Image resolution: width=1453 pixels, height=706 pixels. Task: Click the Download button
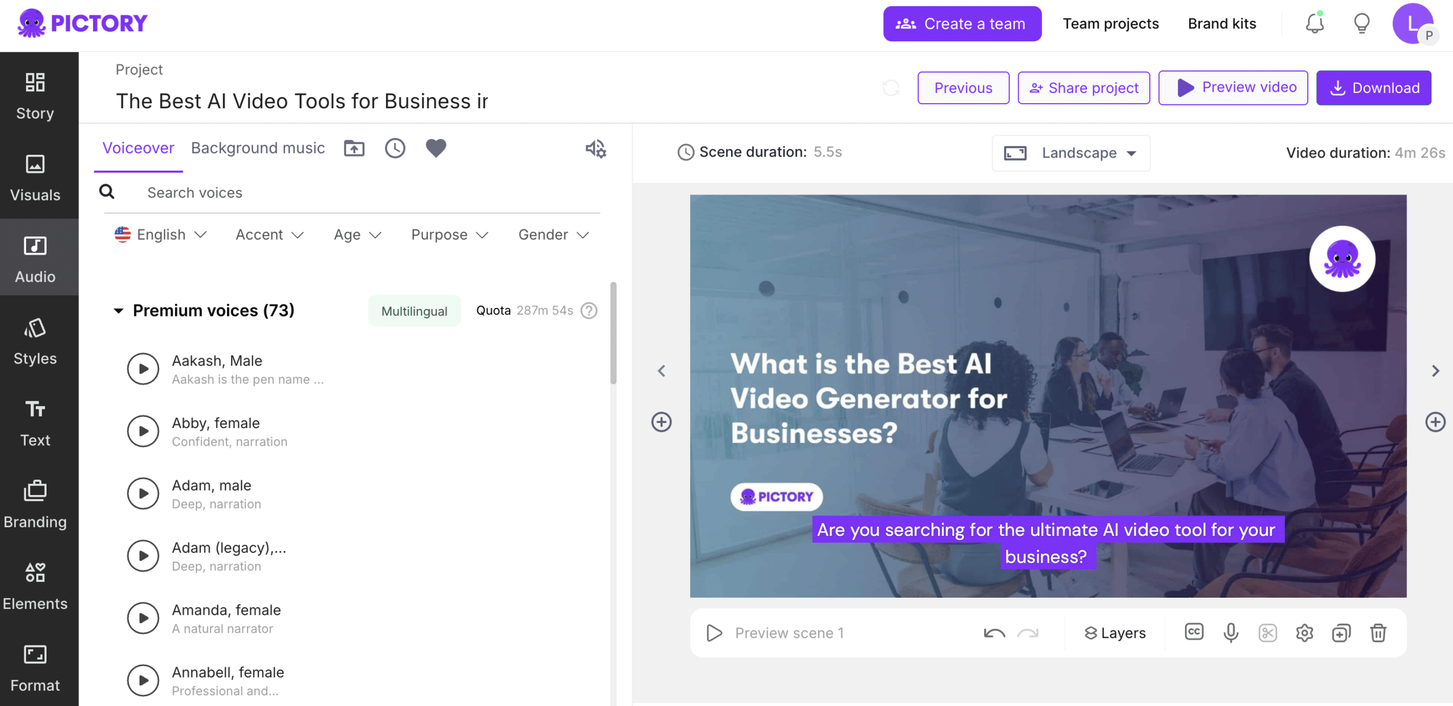coord(1374,88)
